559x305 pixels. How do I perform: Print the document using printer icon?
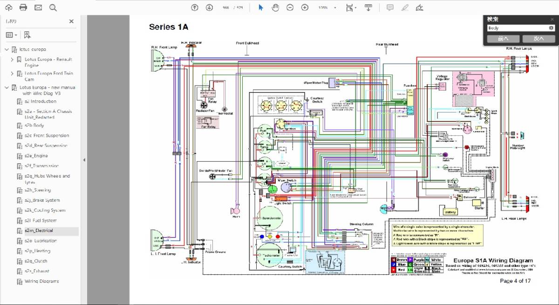click(23, 7)
